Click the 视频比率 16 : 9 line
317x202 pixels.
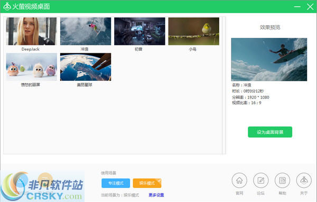pos(246,103)
